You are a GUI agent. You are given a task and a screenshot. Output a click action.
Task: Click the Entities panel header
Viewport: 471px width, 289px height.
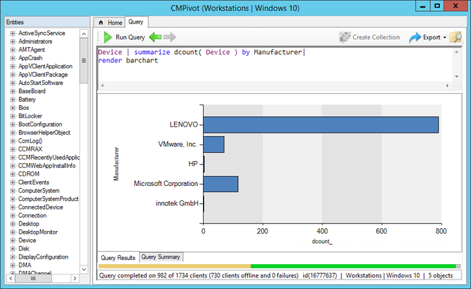tap(48, 22)
